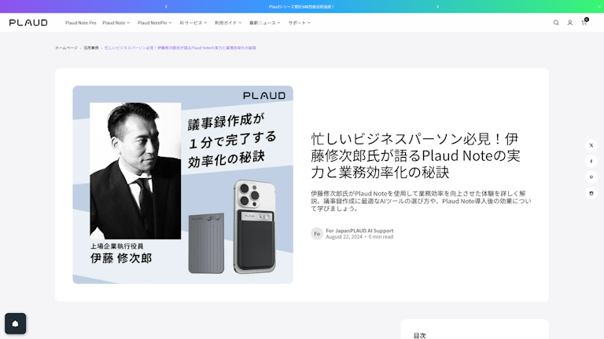Viewport: 604px width, 339px height.
Task: Click the article headline 忙しいビジネスパーソン必見
Action: [x=415, y=155]
